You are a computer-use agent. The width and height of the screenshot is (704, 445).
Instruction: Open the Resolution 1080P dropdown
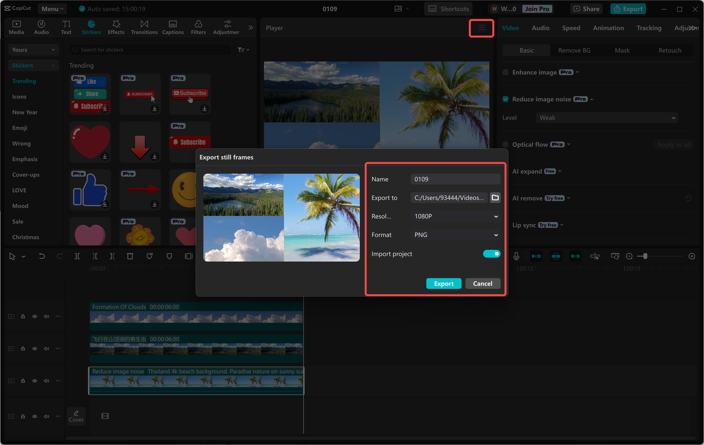pyautogui.click(x=456, y=216)
